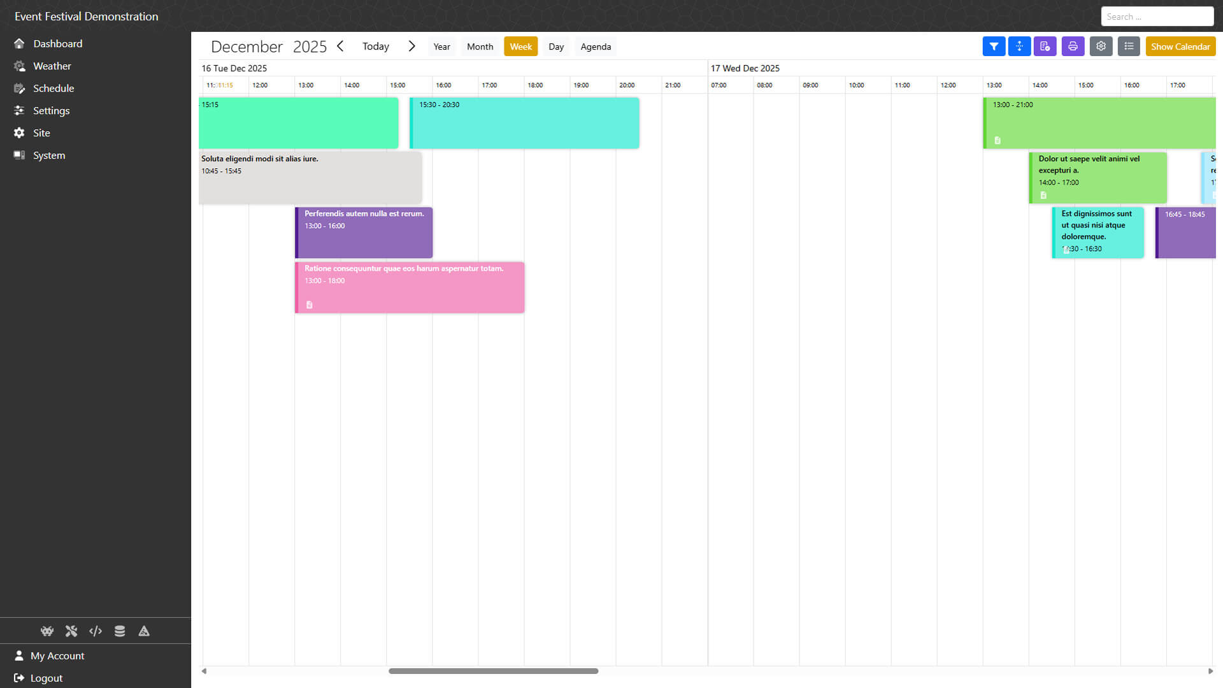The width and height of the screenshot is (1223, 688).
Task: Click the Search input field
Action: (1157, 17)
